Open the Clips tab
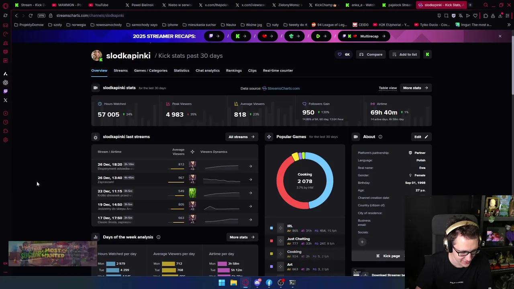 [252, 71]
